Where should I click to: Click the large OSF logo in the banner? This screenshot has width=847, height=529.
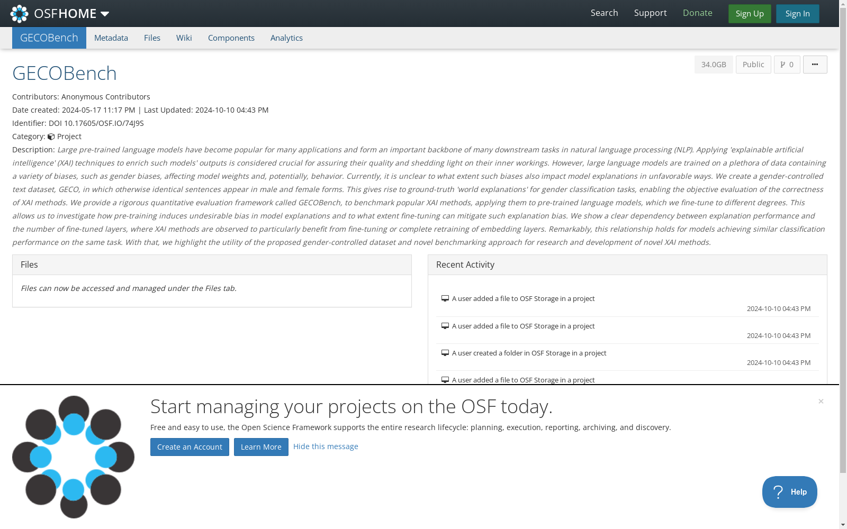click(74, 457)
